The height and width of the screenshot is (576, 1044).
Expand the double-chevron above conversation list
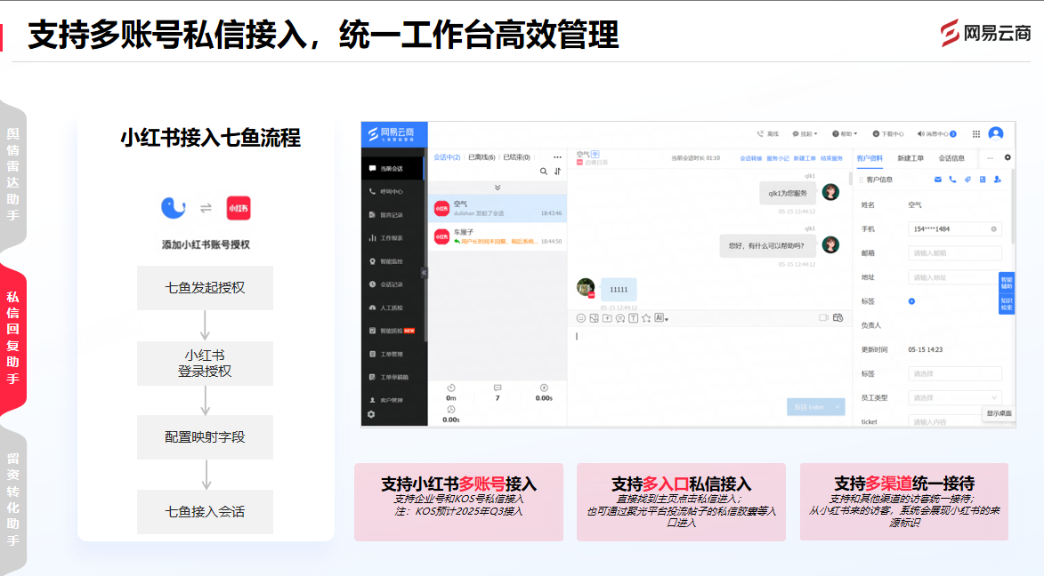pyautogui.click(x=498, y=188)
